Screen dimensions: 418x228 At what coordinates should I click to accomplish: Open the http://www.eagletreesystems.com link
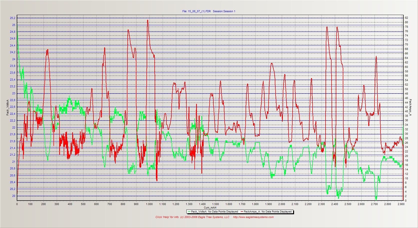tap(253, 217)
